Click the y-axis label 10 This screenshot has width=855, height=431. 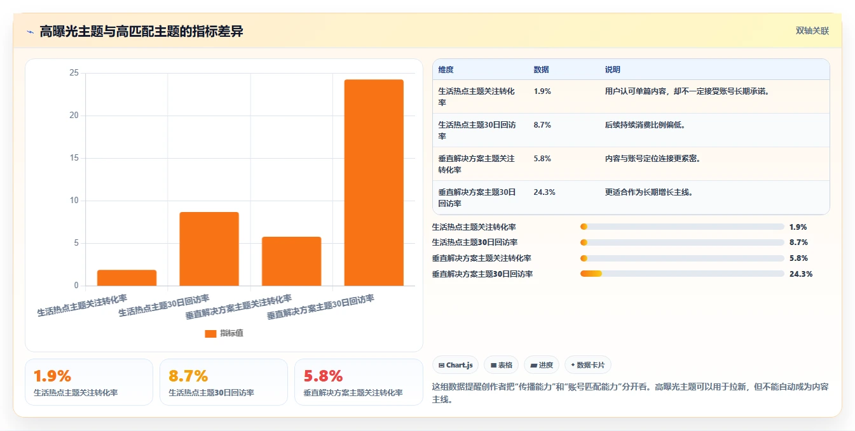(74, 201)
